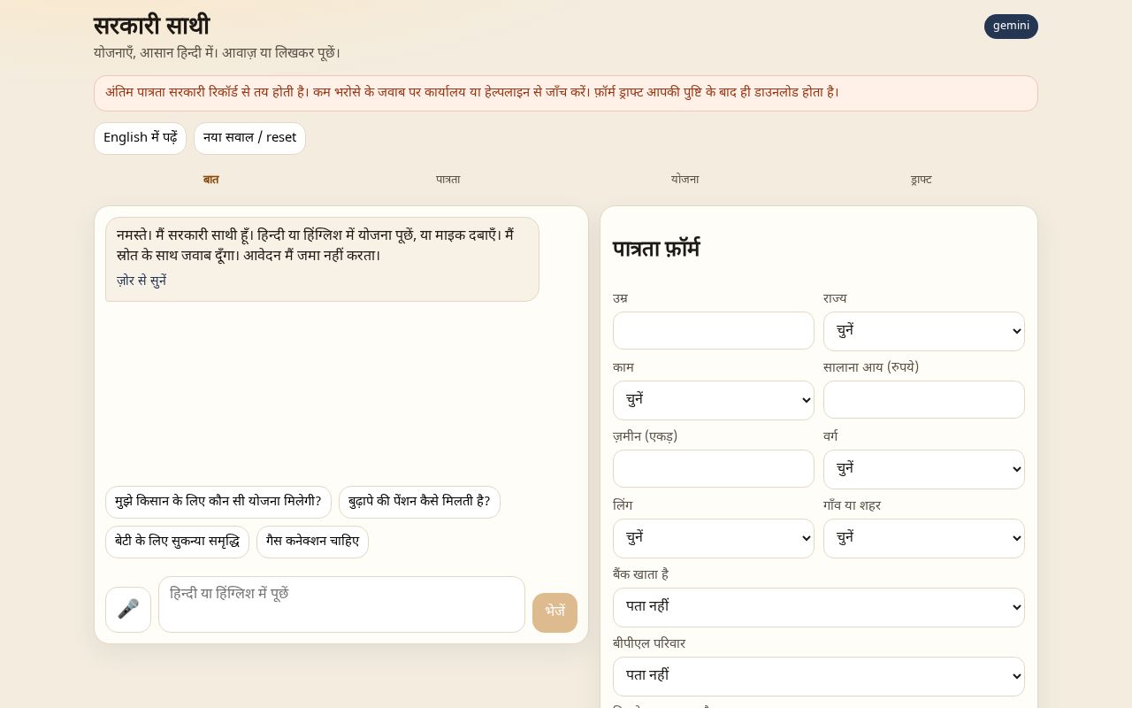This screenshot has width=1132, height=708.
Task: Click the red disclaimer notice banner
Action: (566, 93)
